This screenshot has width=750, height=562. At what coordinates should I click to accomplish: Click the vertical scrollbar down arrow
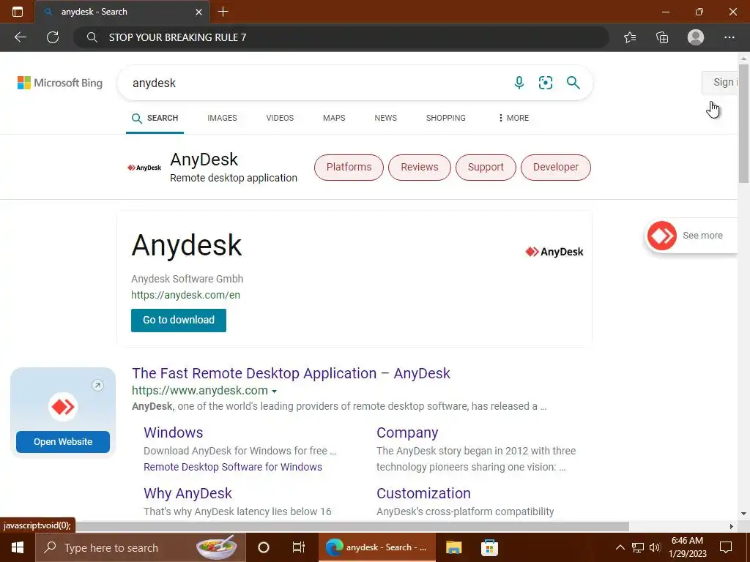coord(743,514)
